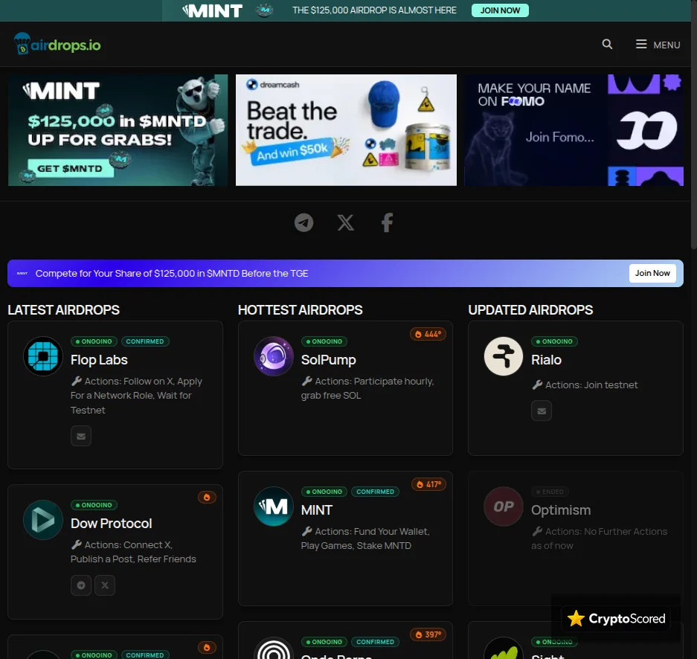Image resolution: width=697 pixels, height=659 pixels.
Task: Open the Flop Labs airdrop title
Action: 99,360
